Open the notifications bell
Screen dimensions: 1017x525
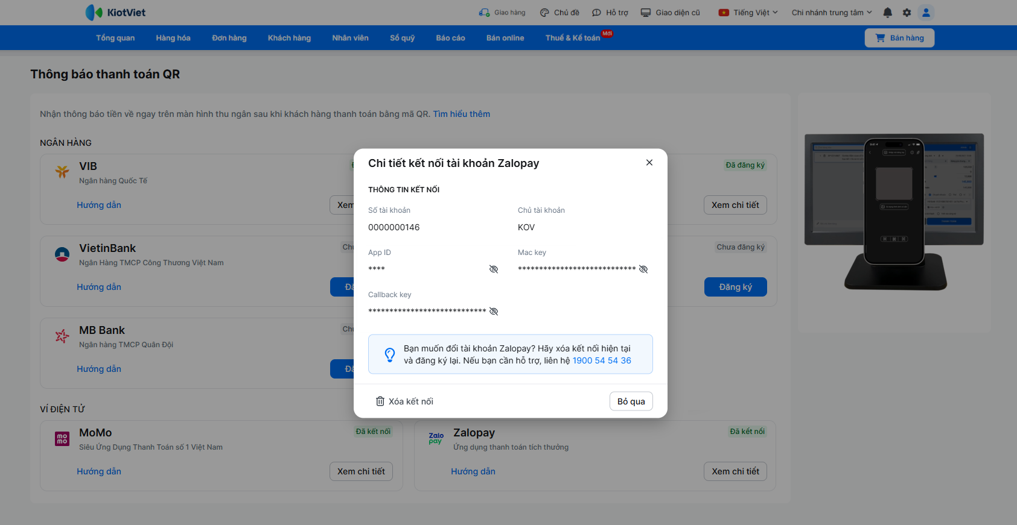click(x=887, y=13)
